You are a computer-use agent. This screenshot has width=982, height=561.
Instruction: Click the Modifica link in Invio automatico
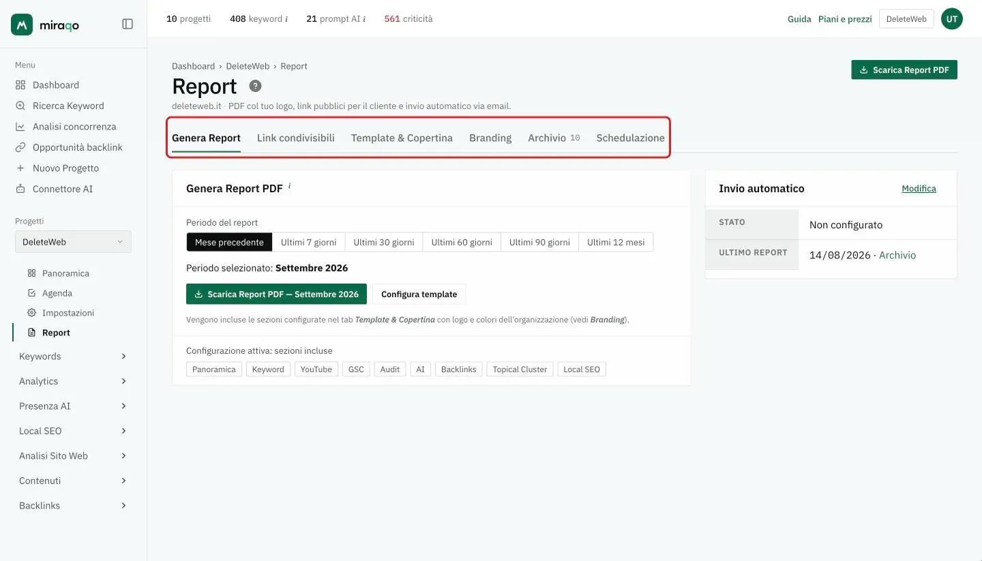pos(919,189)
